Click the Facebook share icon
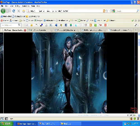140x126 pixels. (x=66, y=25)
